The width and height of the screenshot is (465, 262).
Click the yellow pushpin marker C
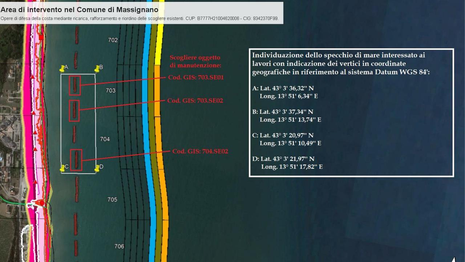(62, 168)
